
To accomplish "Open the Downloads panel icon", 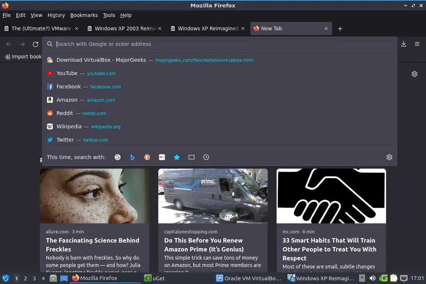I will [x=404, y=44].
